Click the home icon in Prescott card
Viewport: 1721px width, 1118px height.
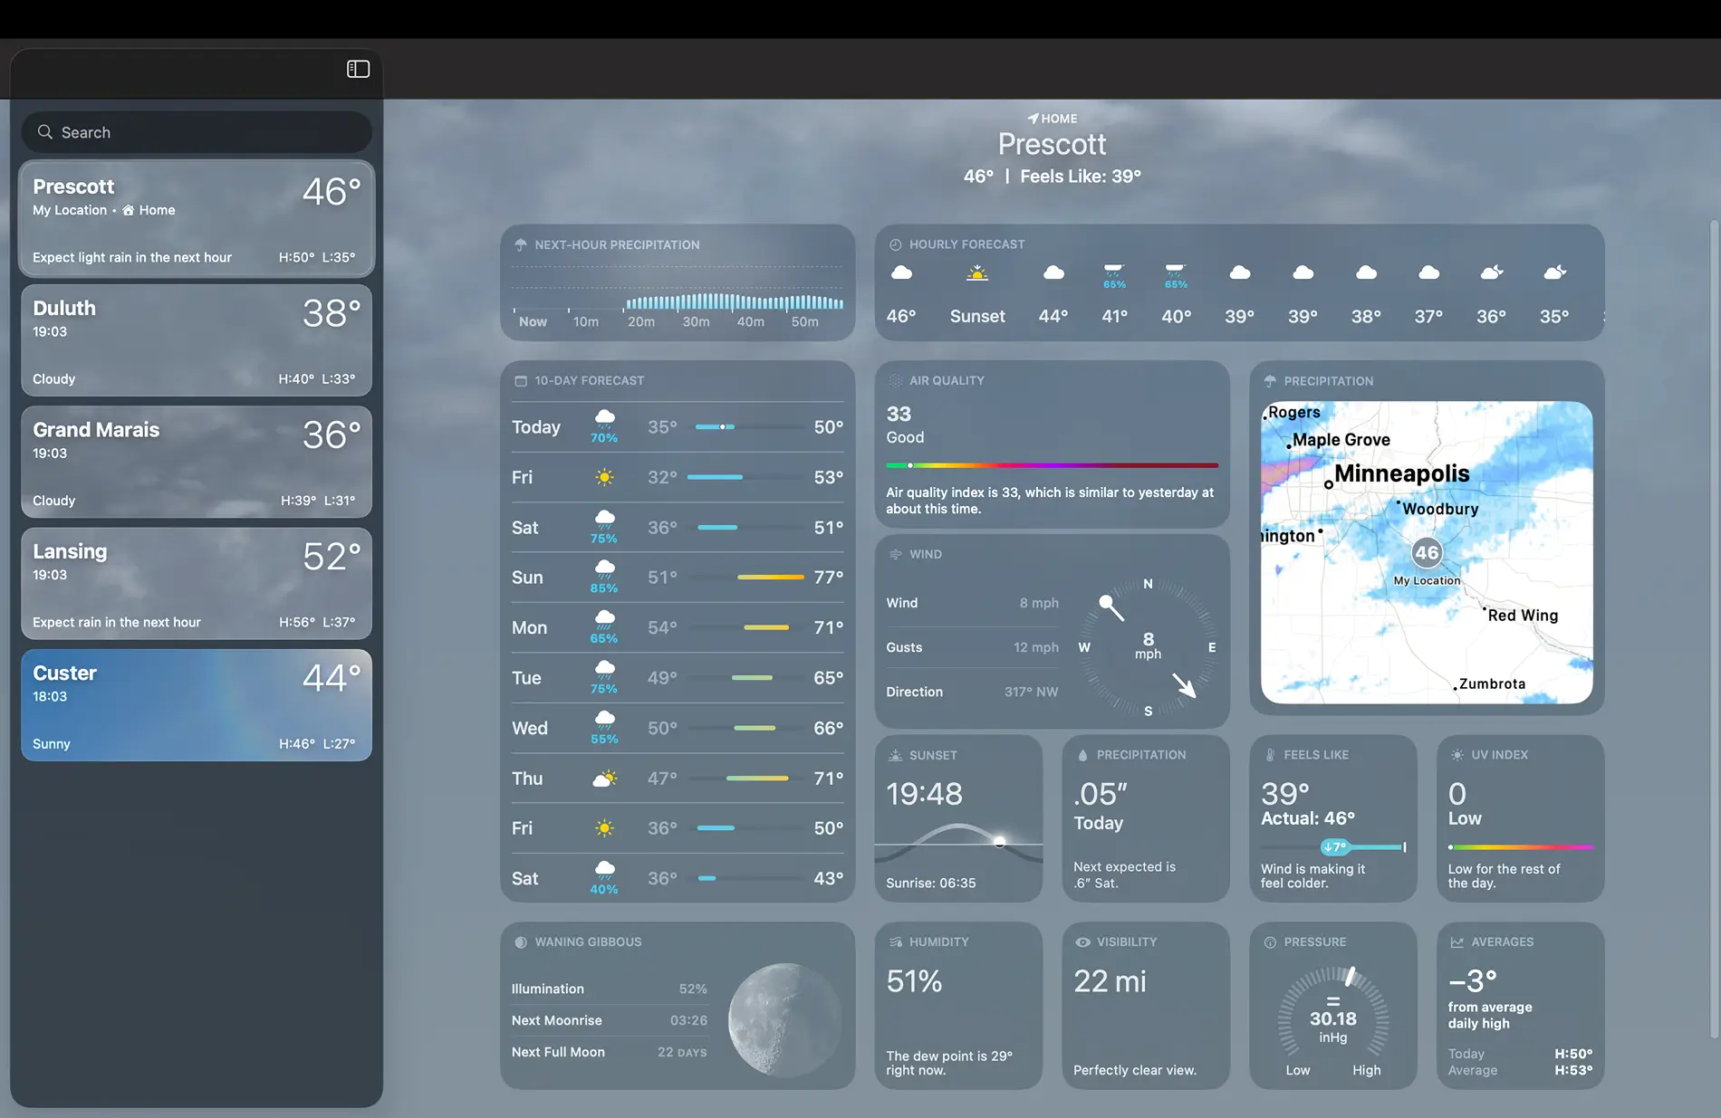pos(129,210)
